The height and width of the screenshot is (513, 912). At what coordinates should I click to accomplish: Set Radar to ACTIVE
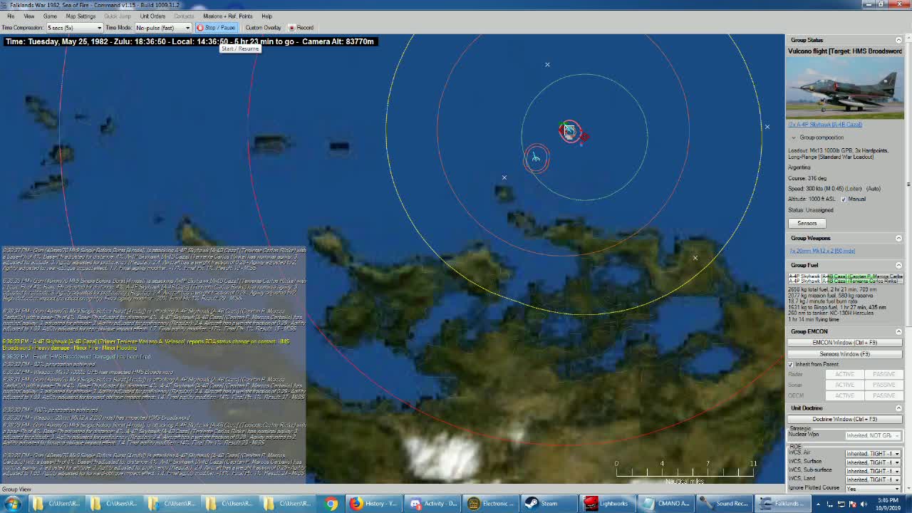(x=844, y=374)
